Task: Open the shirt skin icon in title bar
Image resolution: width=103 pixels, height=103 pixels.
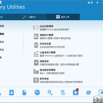Action: coord(97,3)
